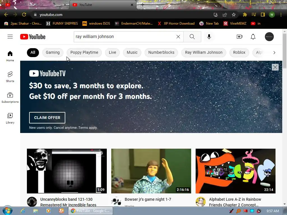
Task: Open a new browser tab with plus
Action: 143,5
